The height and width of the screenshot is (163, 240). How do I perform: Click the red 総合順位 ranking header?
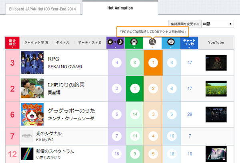pos(12,43)
